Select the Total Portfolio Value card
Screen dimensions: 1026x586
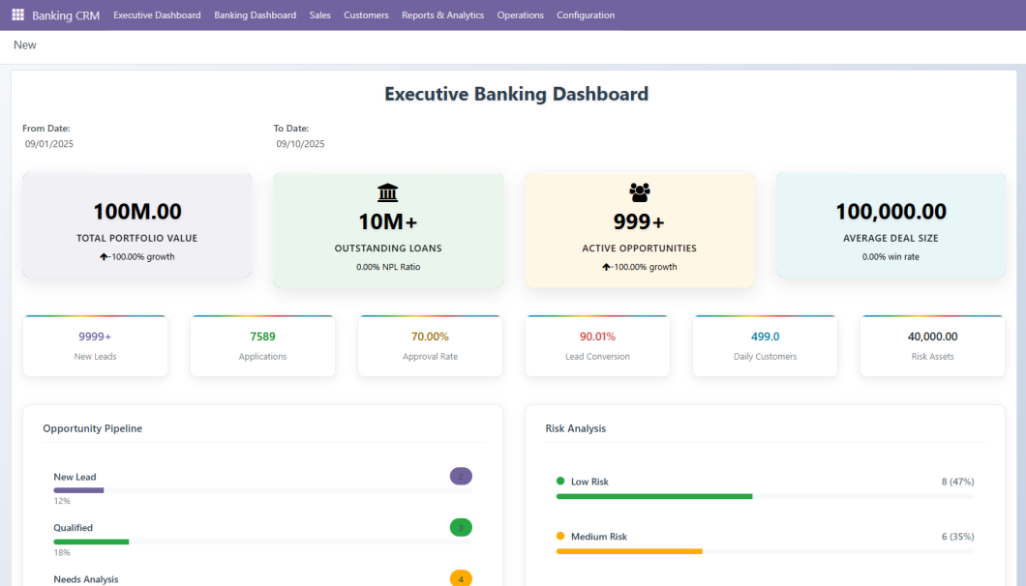[x=136, y=225]
